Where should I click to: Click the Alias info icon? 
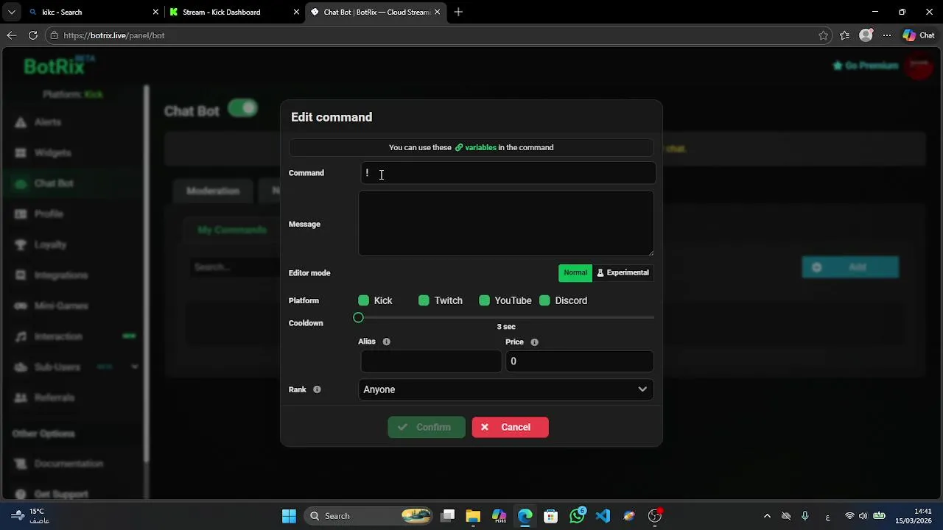pos(386,342)
